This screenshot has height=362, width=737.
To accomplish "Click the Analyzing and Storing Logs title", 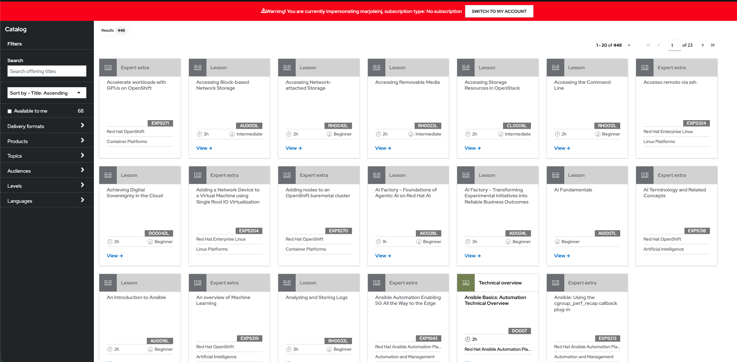I will [317, 297].
